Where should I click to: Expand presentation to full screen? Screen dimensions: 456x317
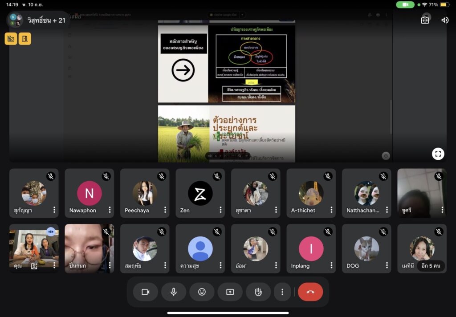pyautogui.click(x=438, y=154)
